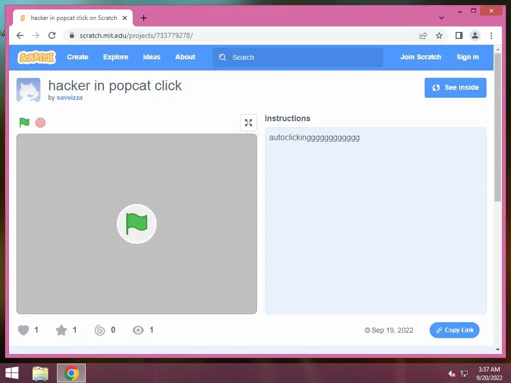Favorite the project with star icon
The height and width of the screenshot is (383, 511).
coord(61,330)
